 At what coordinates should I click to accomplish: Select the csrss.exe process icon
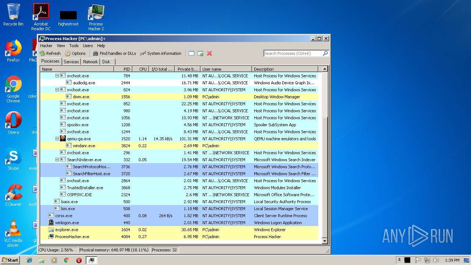51,216
